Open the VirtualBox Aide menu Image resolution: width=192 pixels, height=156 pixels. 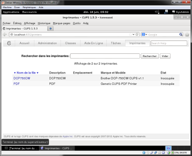click(x=41, y=7)
